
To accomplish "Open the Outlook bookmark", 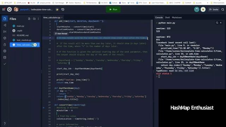I will click(x=113, y=3).
